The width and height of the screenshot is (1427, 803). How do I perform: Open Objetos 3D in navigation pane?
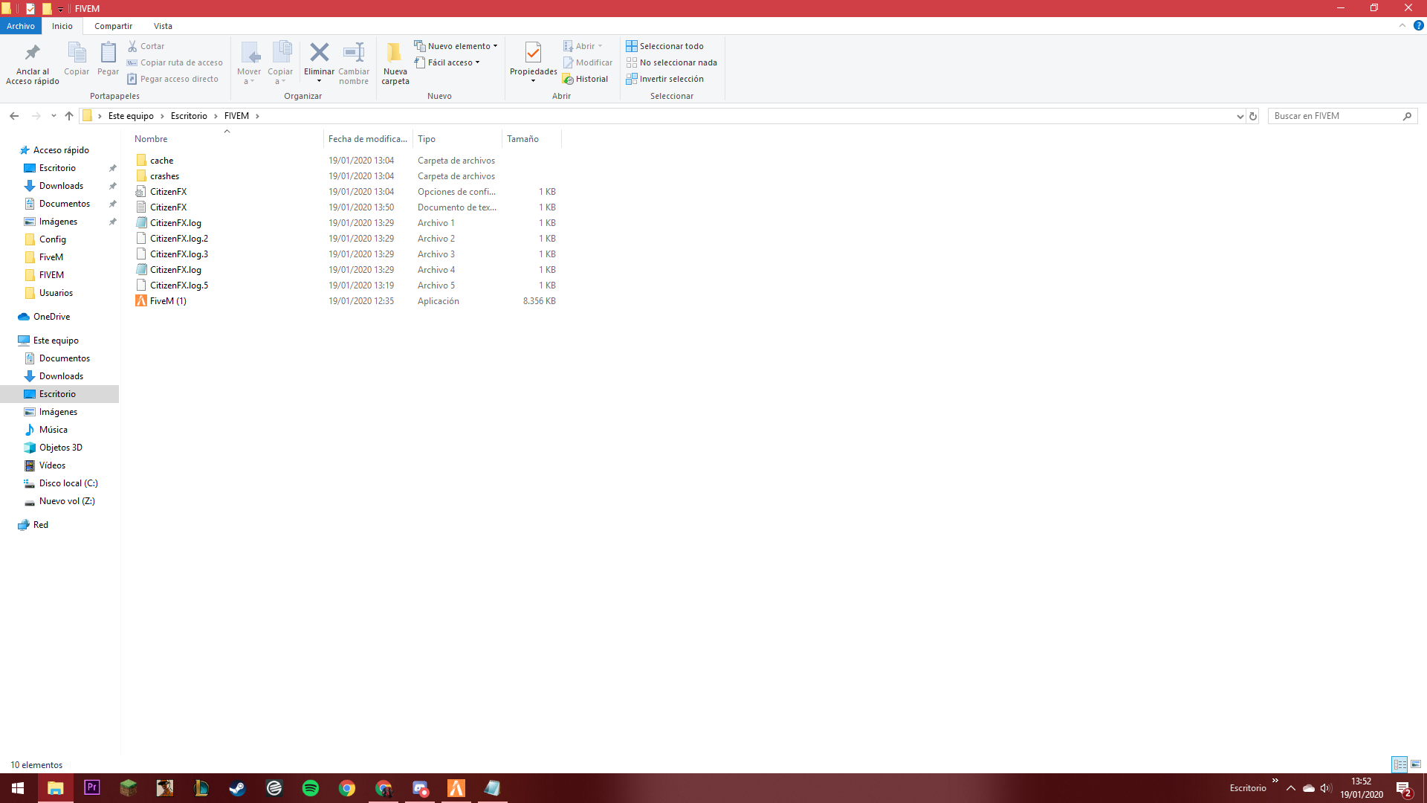(x=60, y=448)
